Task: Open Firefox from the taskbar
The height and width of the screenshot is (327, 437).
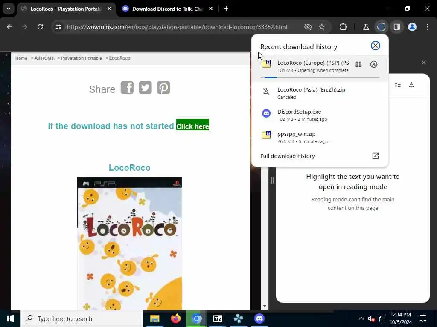Action: tap(175, 318)
